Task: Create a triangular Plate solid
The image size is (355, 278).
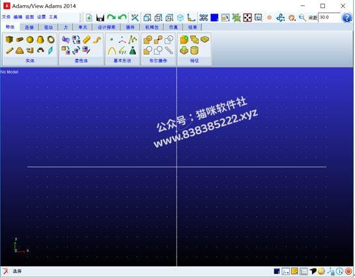Action: click(20, 50)
